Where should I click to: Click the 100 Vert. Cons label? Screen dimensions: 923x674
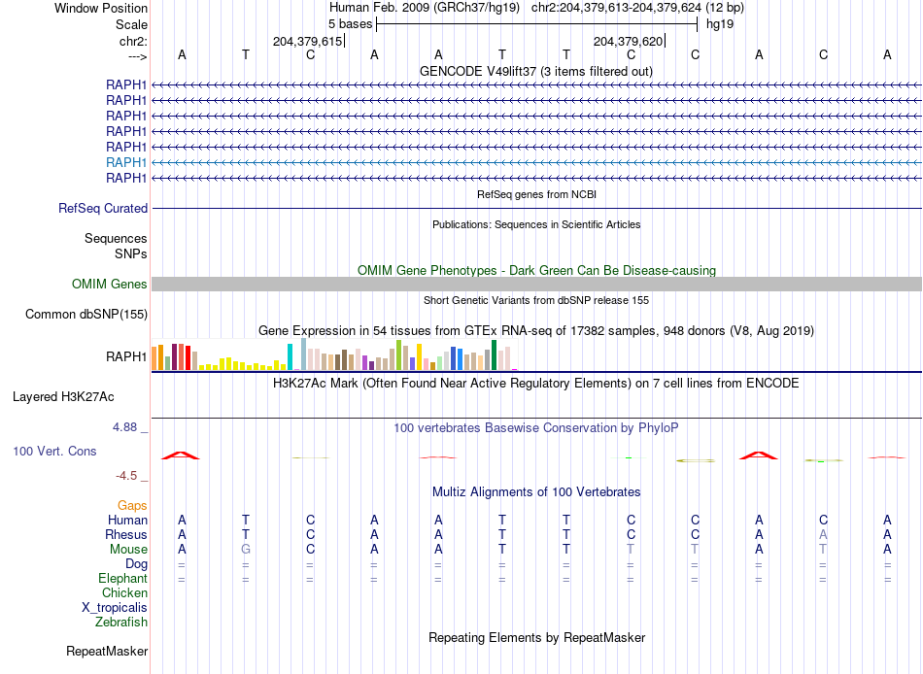click(x=54, y=451)
